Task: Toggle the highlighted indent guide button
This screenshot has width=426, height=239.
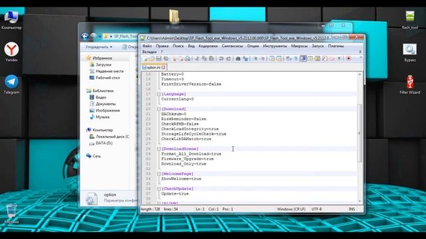Action: (x=304, y=58)
